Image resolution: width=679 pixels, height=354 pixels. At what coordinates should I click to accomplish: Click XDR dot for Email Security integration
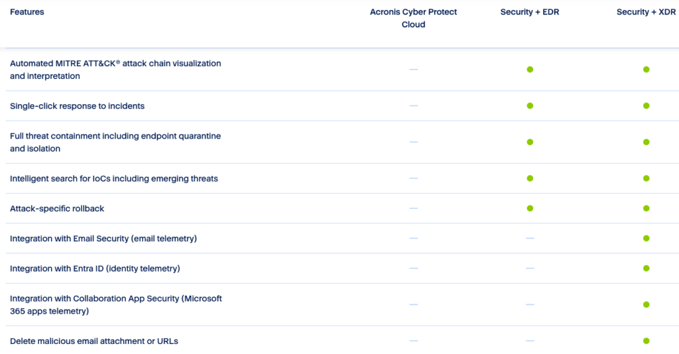(x=646, y=238)
